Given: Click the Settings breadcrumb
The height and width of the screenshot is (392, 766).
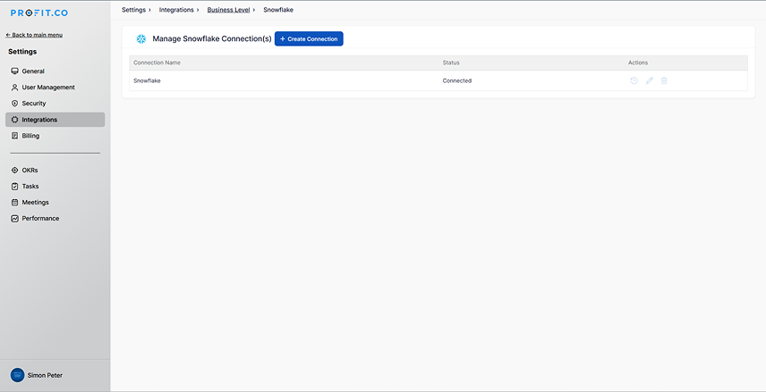Looking at the screenshot, I should [x=133, y=10].
